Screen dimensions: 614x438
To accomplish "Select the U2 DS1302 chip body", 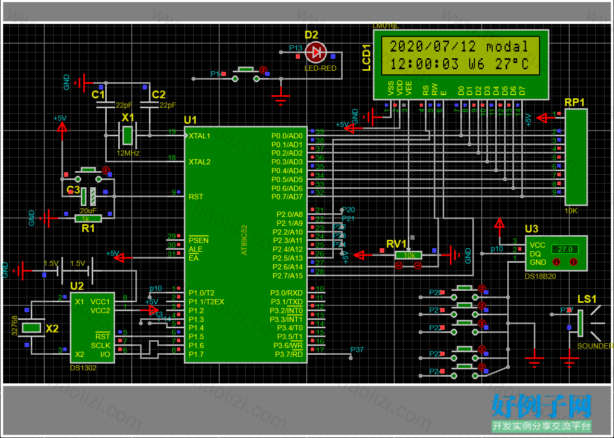I will (92, 327).
